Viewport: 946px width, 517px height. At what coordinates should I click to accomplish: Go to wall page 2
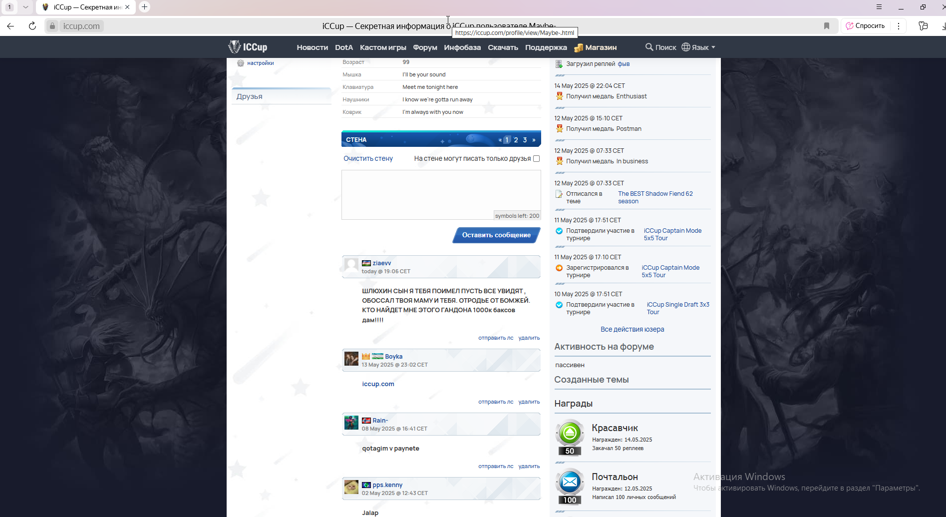pyautogui.click(x=516, y=140)
